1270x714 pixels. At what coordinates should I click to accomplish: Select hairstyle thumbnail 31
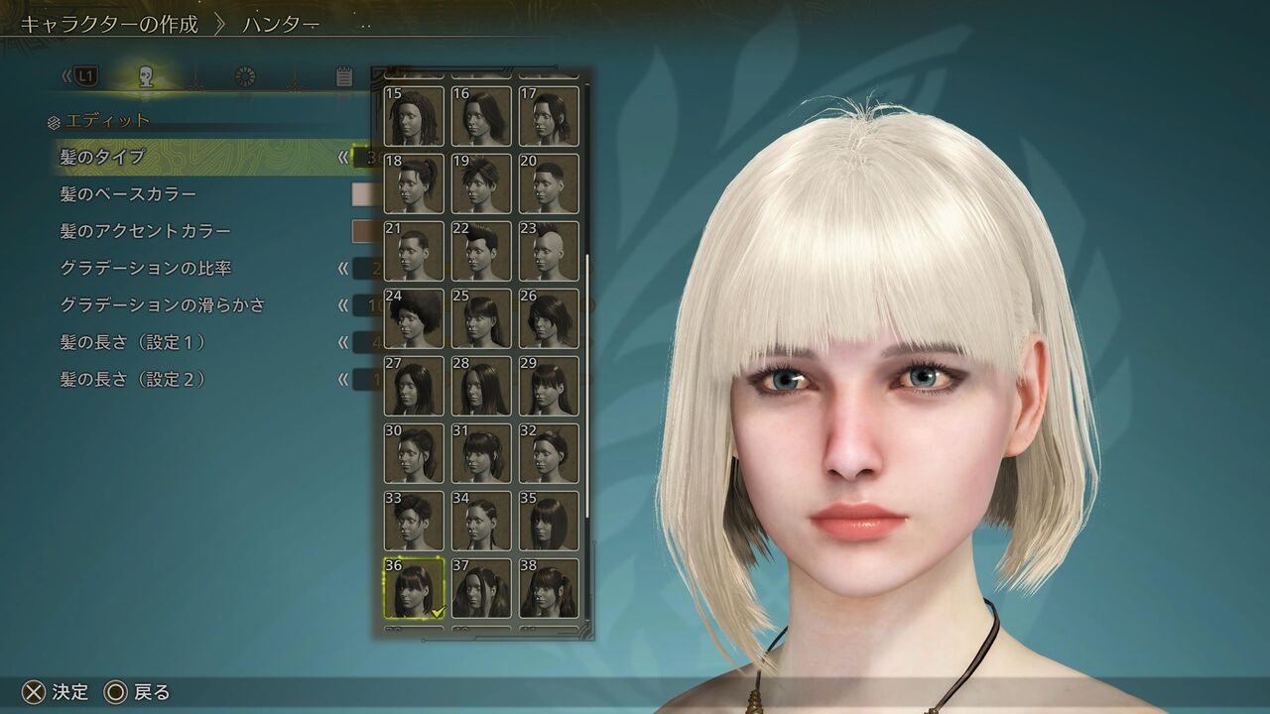tap(481, 453)
